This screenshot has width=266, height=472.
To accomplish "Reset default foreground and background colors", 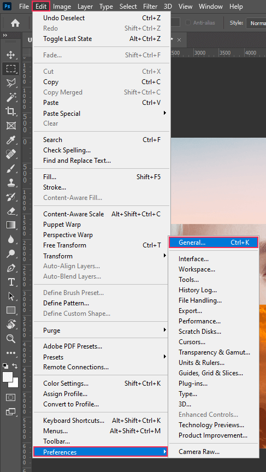I will [x=5, y=366].
